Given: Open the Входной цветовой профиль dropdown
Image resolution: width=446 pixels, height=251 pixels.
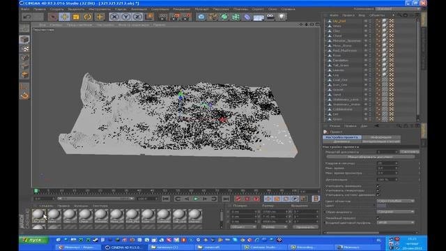Looking at the screenshot, I should (x=396, y=222).
